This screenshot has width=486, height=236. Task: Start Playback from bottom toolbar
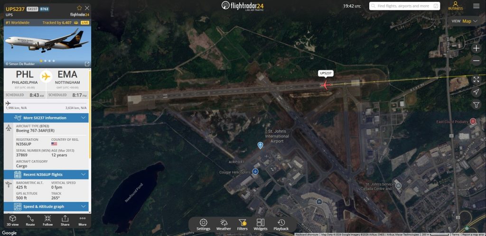tap(281, 225)
